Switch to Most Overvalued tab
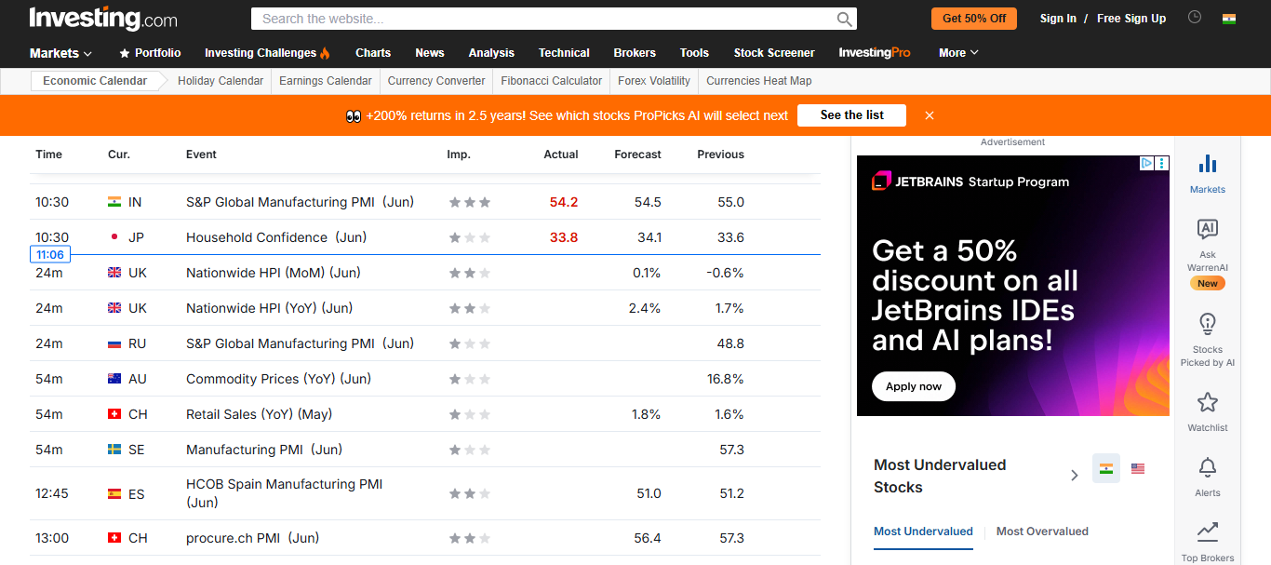 pyautogui.click(x=1042, y=531)
